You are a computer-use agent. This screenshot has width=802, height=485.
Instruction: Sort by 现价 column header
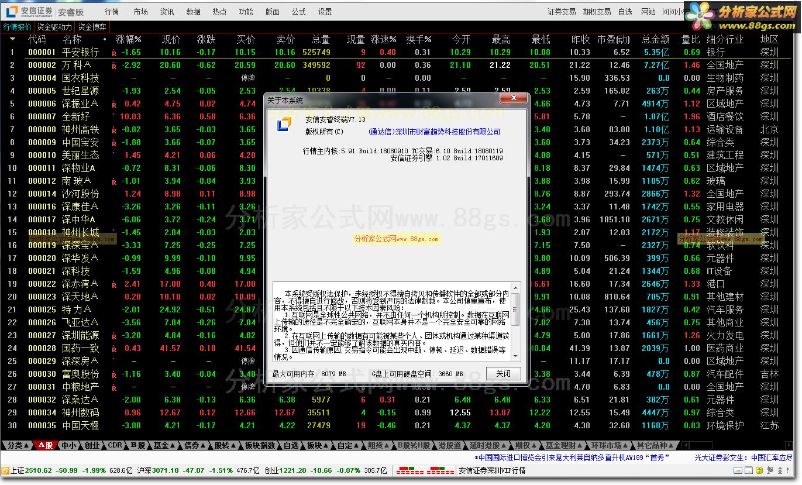[x=171, y=39]
